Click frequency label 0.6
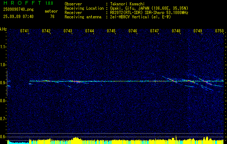Viewport: 227px width, 144px height. pyautogui.click(x=3, y=137)
